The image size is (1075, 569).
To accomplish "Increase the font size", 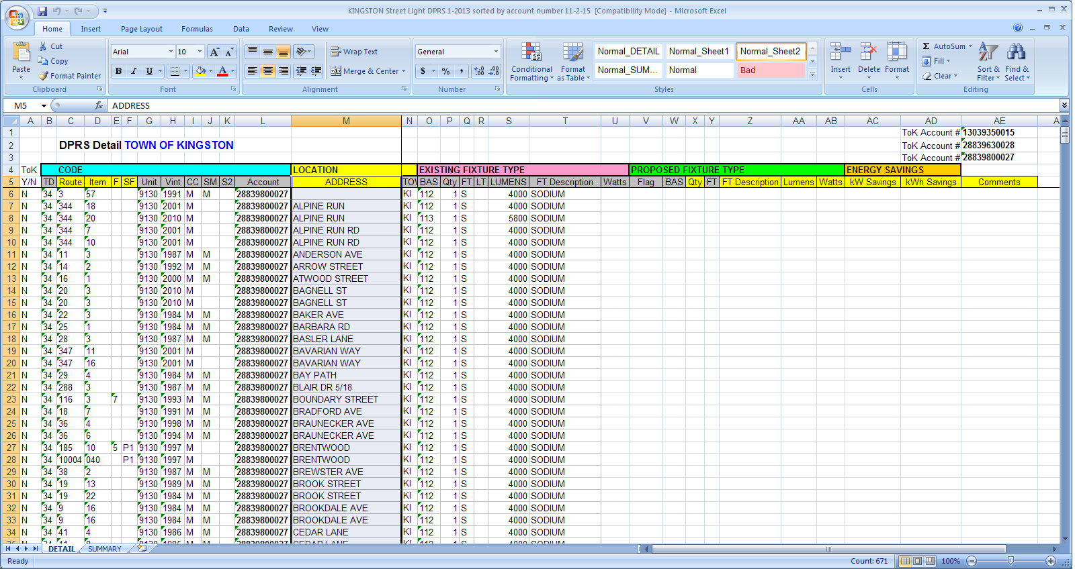I will 214,52.
